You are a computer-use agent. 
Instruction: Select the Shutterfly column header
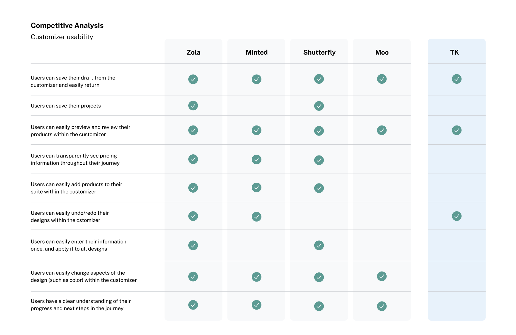pos(319,52)
